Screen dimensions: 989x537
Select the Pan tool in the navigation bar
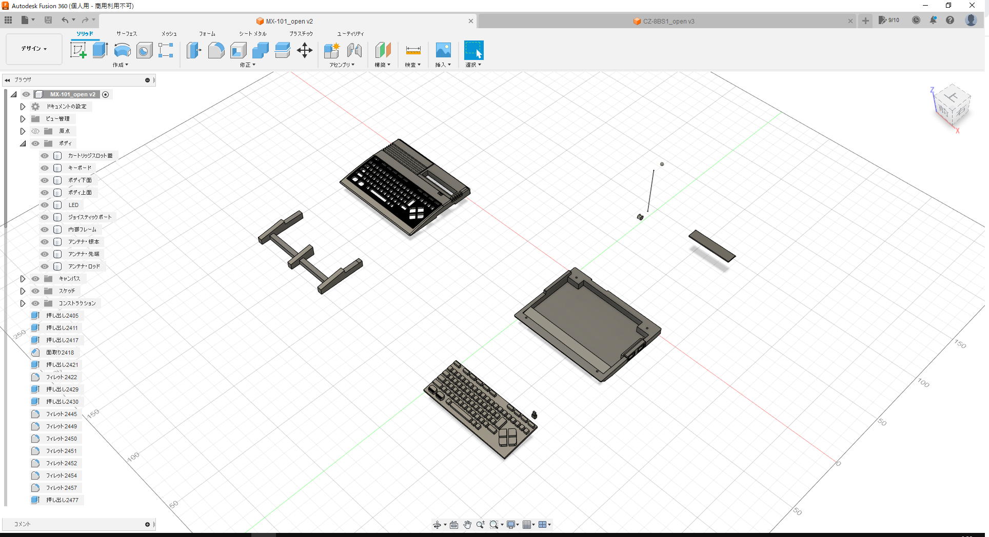[x=467, y=524]
